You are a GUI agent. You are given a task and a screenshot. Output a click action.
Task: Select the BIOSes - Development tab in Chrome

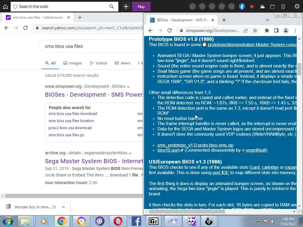pyautogui.click(x=182, y=20)
